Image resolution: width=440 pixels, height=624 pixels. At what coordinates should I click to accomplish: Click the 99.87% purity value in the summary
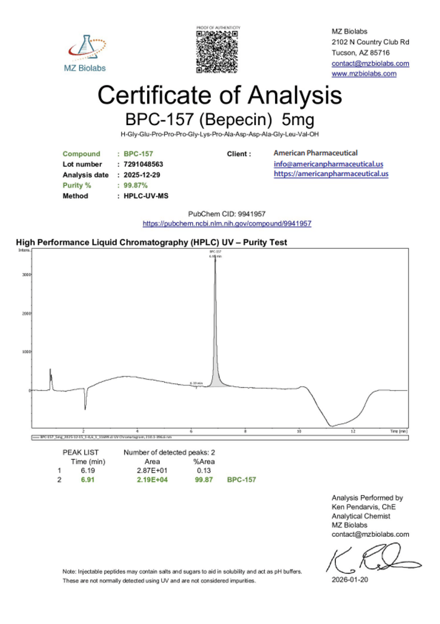click(x=136, y=185)
